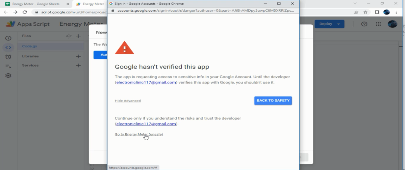
Task: Add a library with plus button
Action: point(78,56)
